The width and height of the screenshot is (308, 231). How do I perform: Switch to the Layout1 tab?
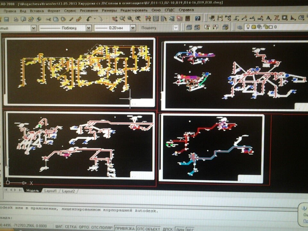coord(50,191)
